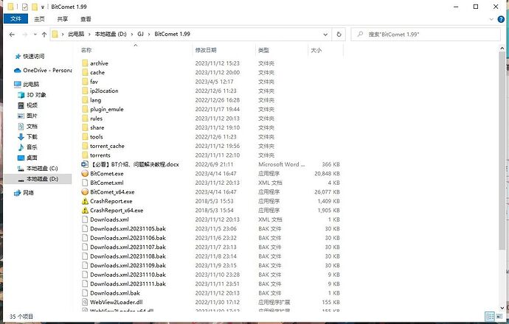Select 本地磁盘 (D:) in the navigation pane
Viewport: 509px width, 324px height.
coord(38,179)
